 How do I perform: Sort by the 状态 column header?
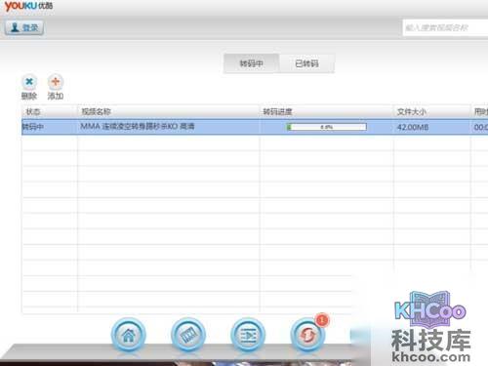pos(49,112)
